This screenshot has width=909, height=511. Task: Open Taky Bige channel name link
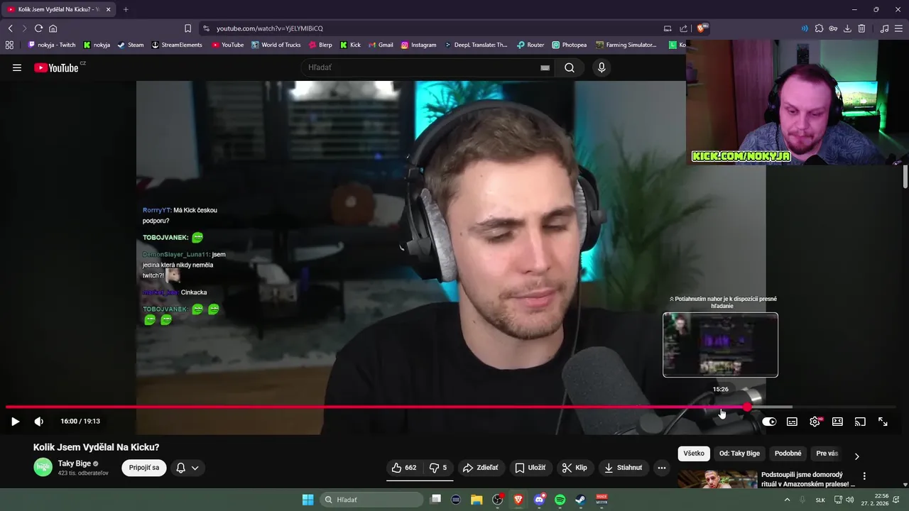[x=74, y=463]
